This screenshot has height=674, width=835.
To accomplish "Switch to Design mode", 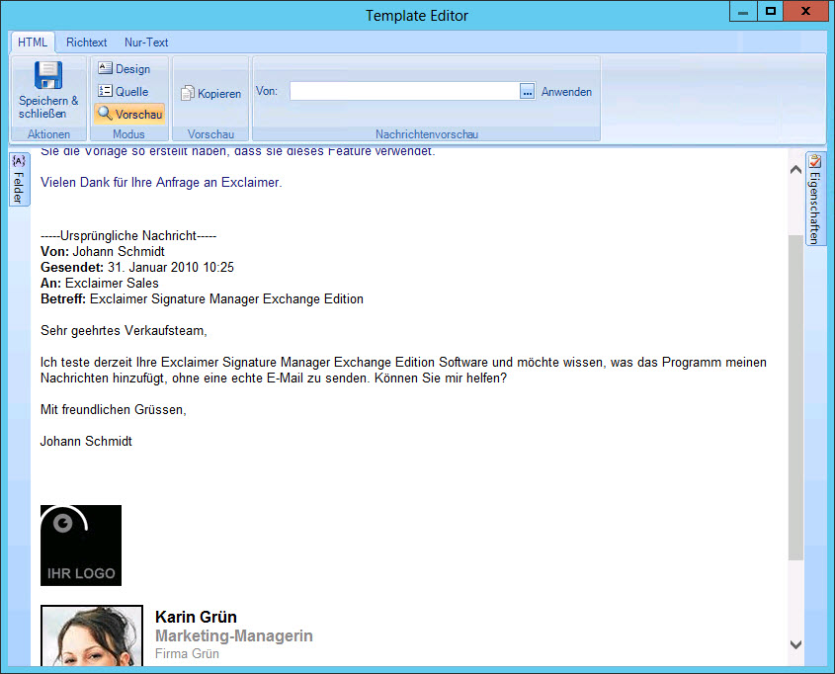I will (125, 68).
